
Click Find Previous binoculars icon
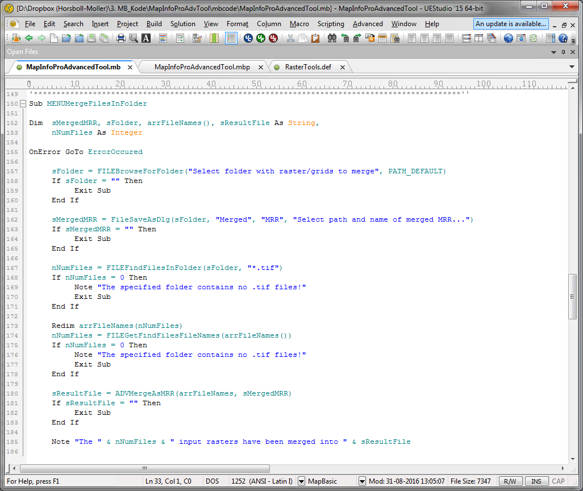pos(345,38)
